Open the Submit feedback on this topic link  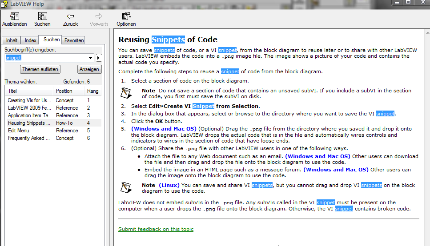[156, 229]
